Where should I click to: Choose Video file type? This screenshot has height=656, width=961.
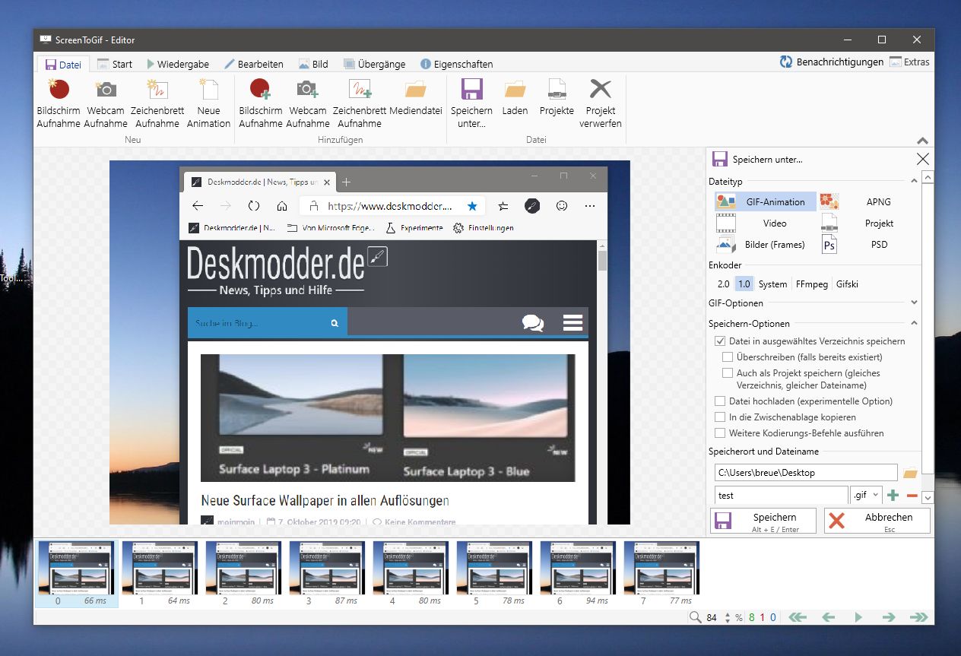point(765,223)
